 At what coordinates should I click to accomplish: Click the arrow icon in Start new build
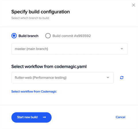44,117
